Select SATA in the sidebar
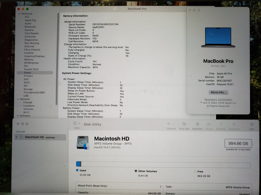Image resolution: width=261 pixels, height=195 pixels. 27,82
